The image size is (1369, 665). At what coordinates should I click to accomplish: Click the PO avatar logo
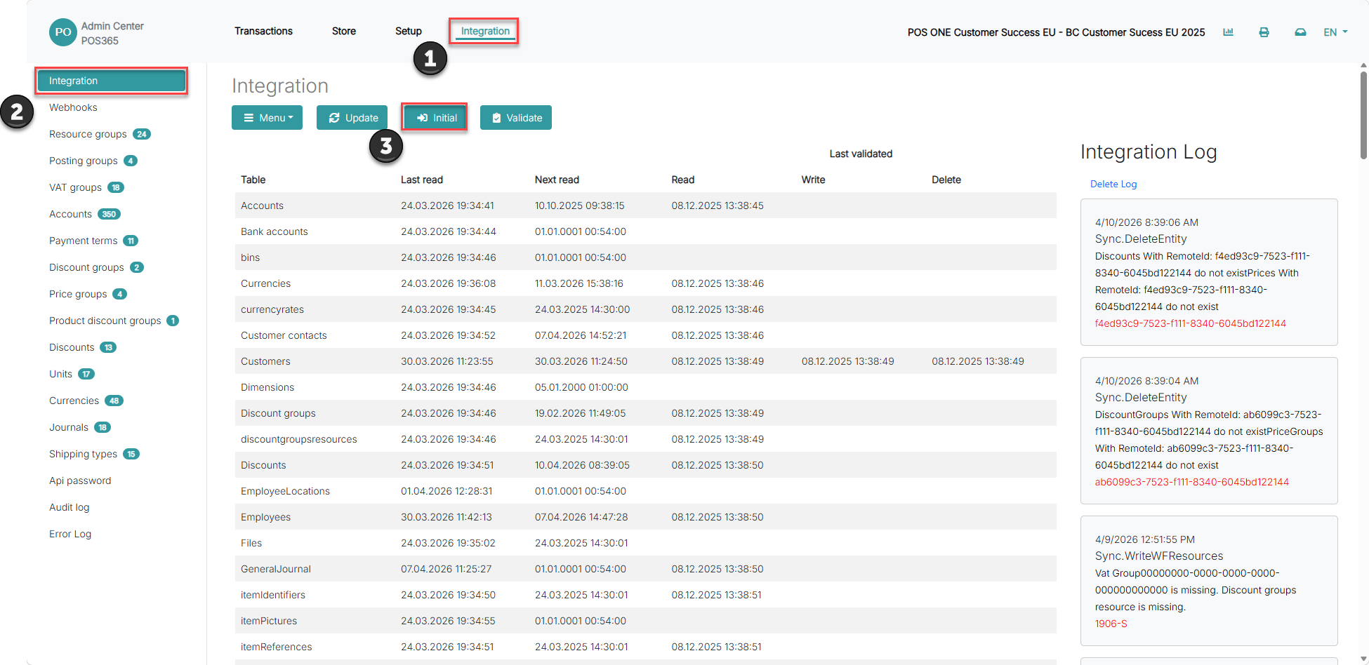pos(63,32)
